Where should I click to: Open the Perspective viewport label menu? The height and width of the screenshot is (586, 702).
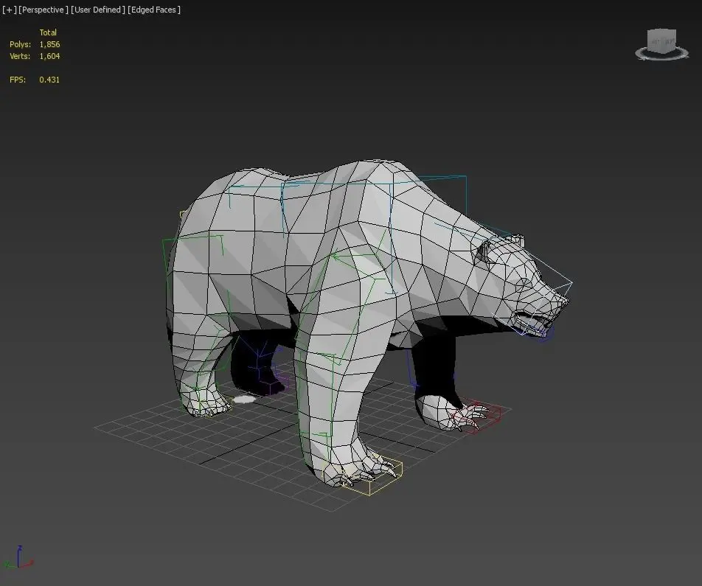44,10
